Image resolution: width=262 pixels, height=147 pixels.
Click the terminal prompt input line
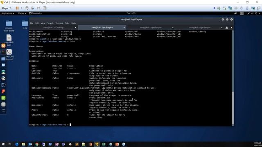pos(131,125)
